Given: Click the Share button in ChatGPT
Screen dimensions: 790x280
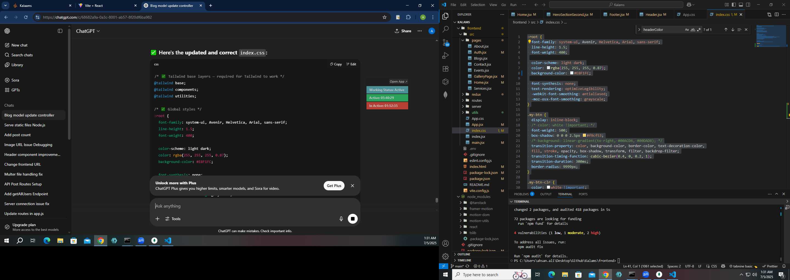Looking at the screenshot, I should pos(403,31).
